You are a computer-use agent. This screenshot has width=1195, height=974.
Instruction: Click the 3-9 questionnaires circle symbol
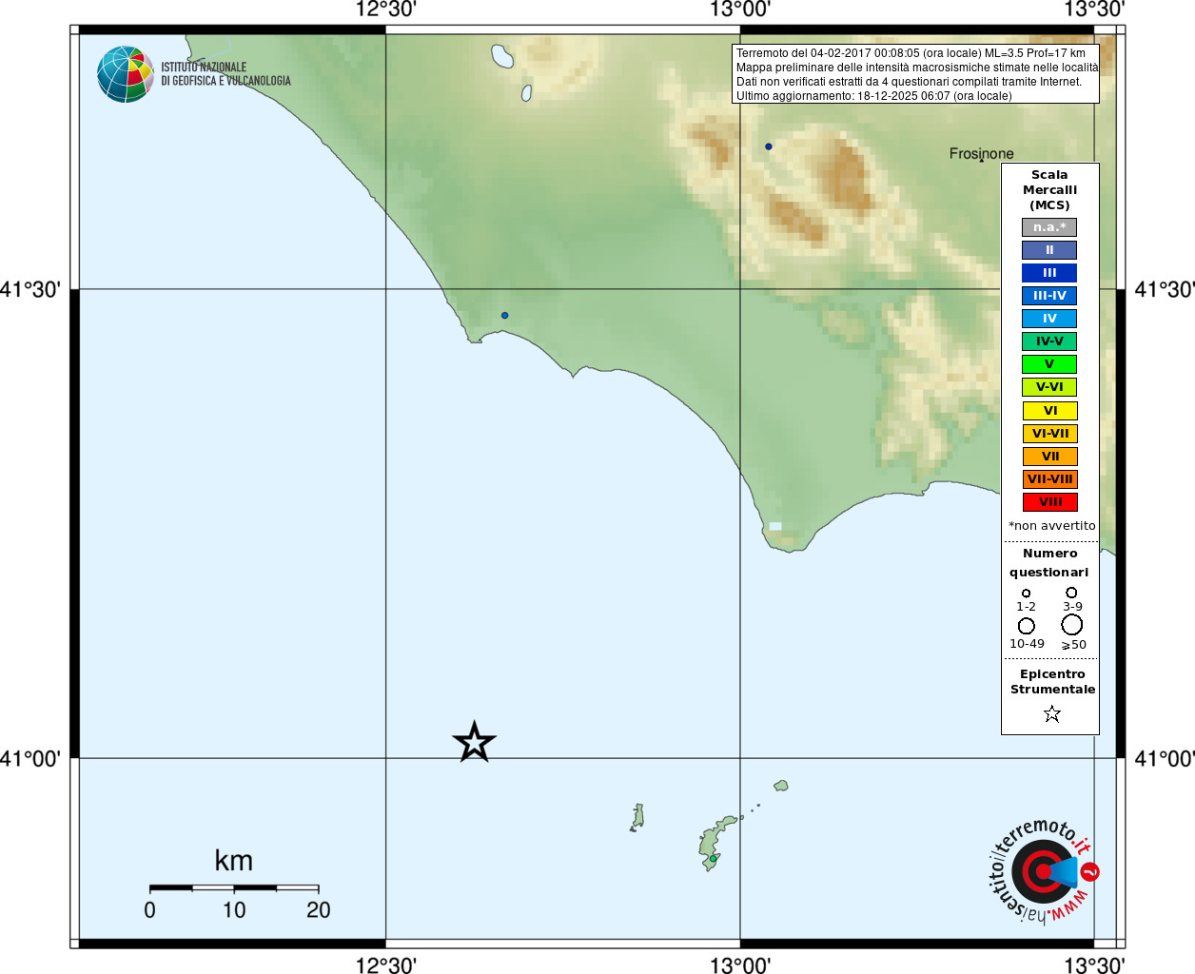pyautogui.click(x=1071, y=593)
